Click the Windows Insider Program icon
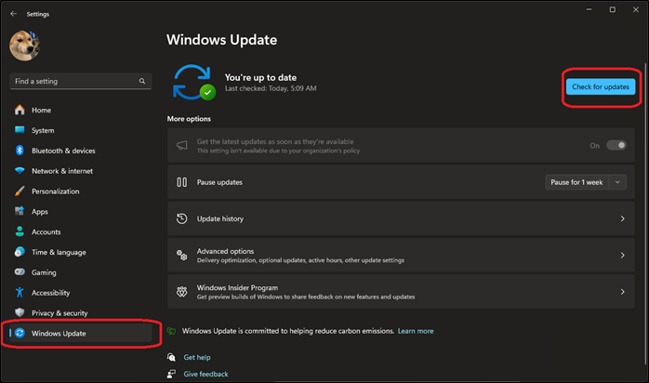 coord(182,292)
